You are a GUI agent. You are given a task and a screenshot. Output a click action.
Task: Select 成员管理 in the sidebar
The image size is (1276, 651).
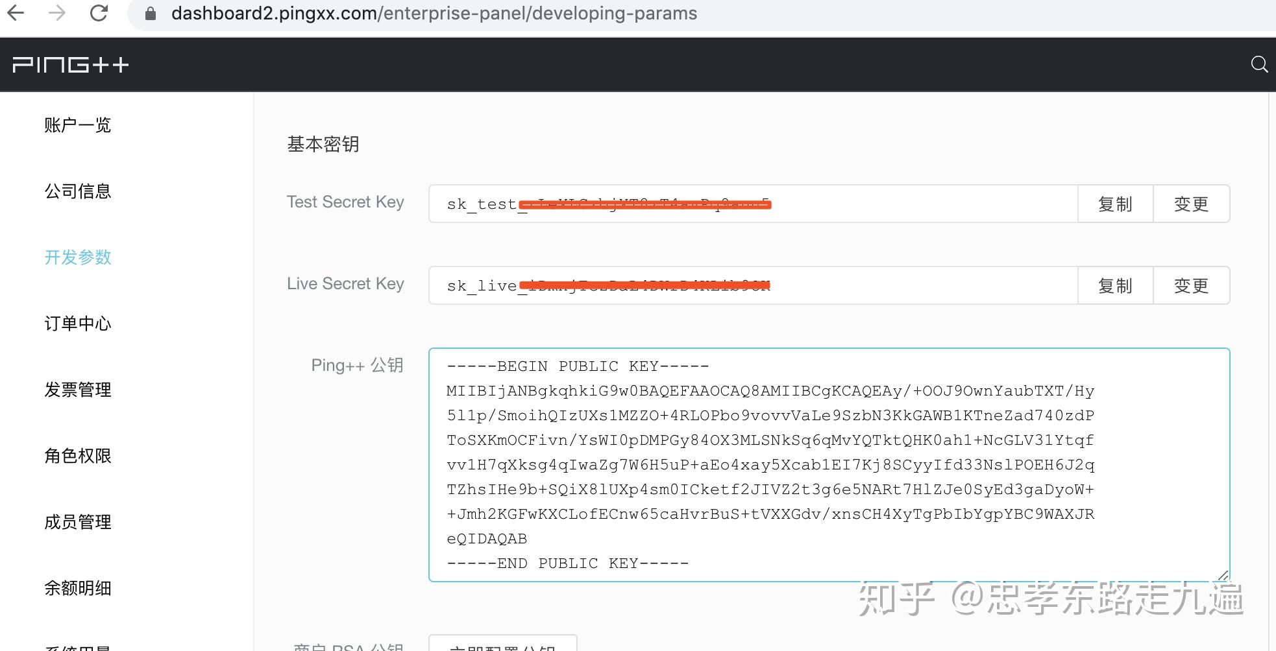click(x=78, y=522)
